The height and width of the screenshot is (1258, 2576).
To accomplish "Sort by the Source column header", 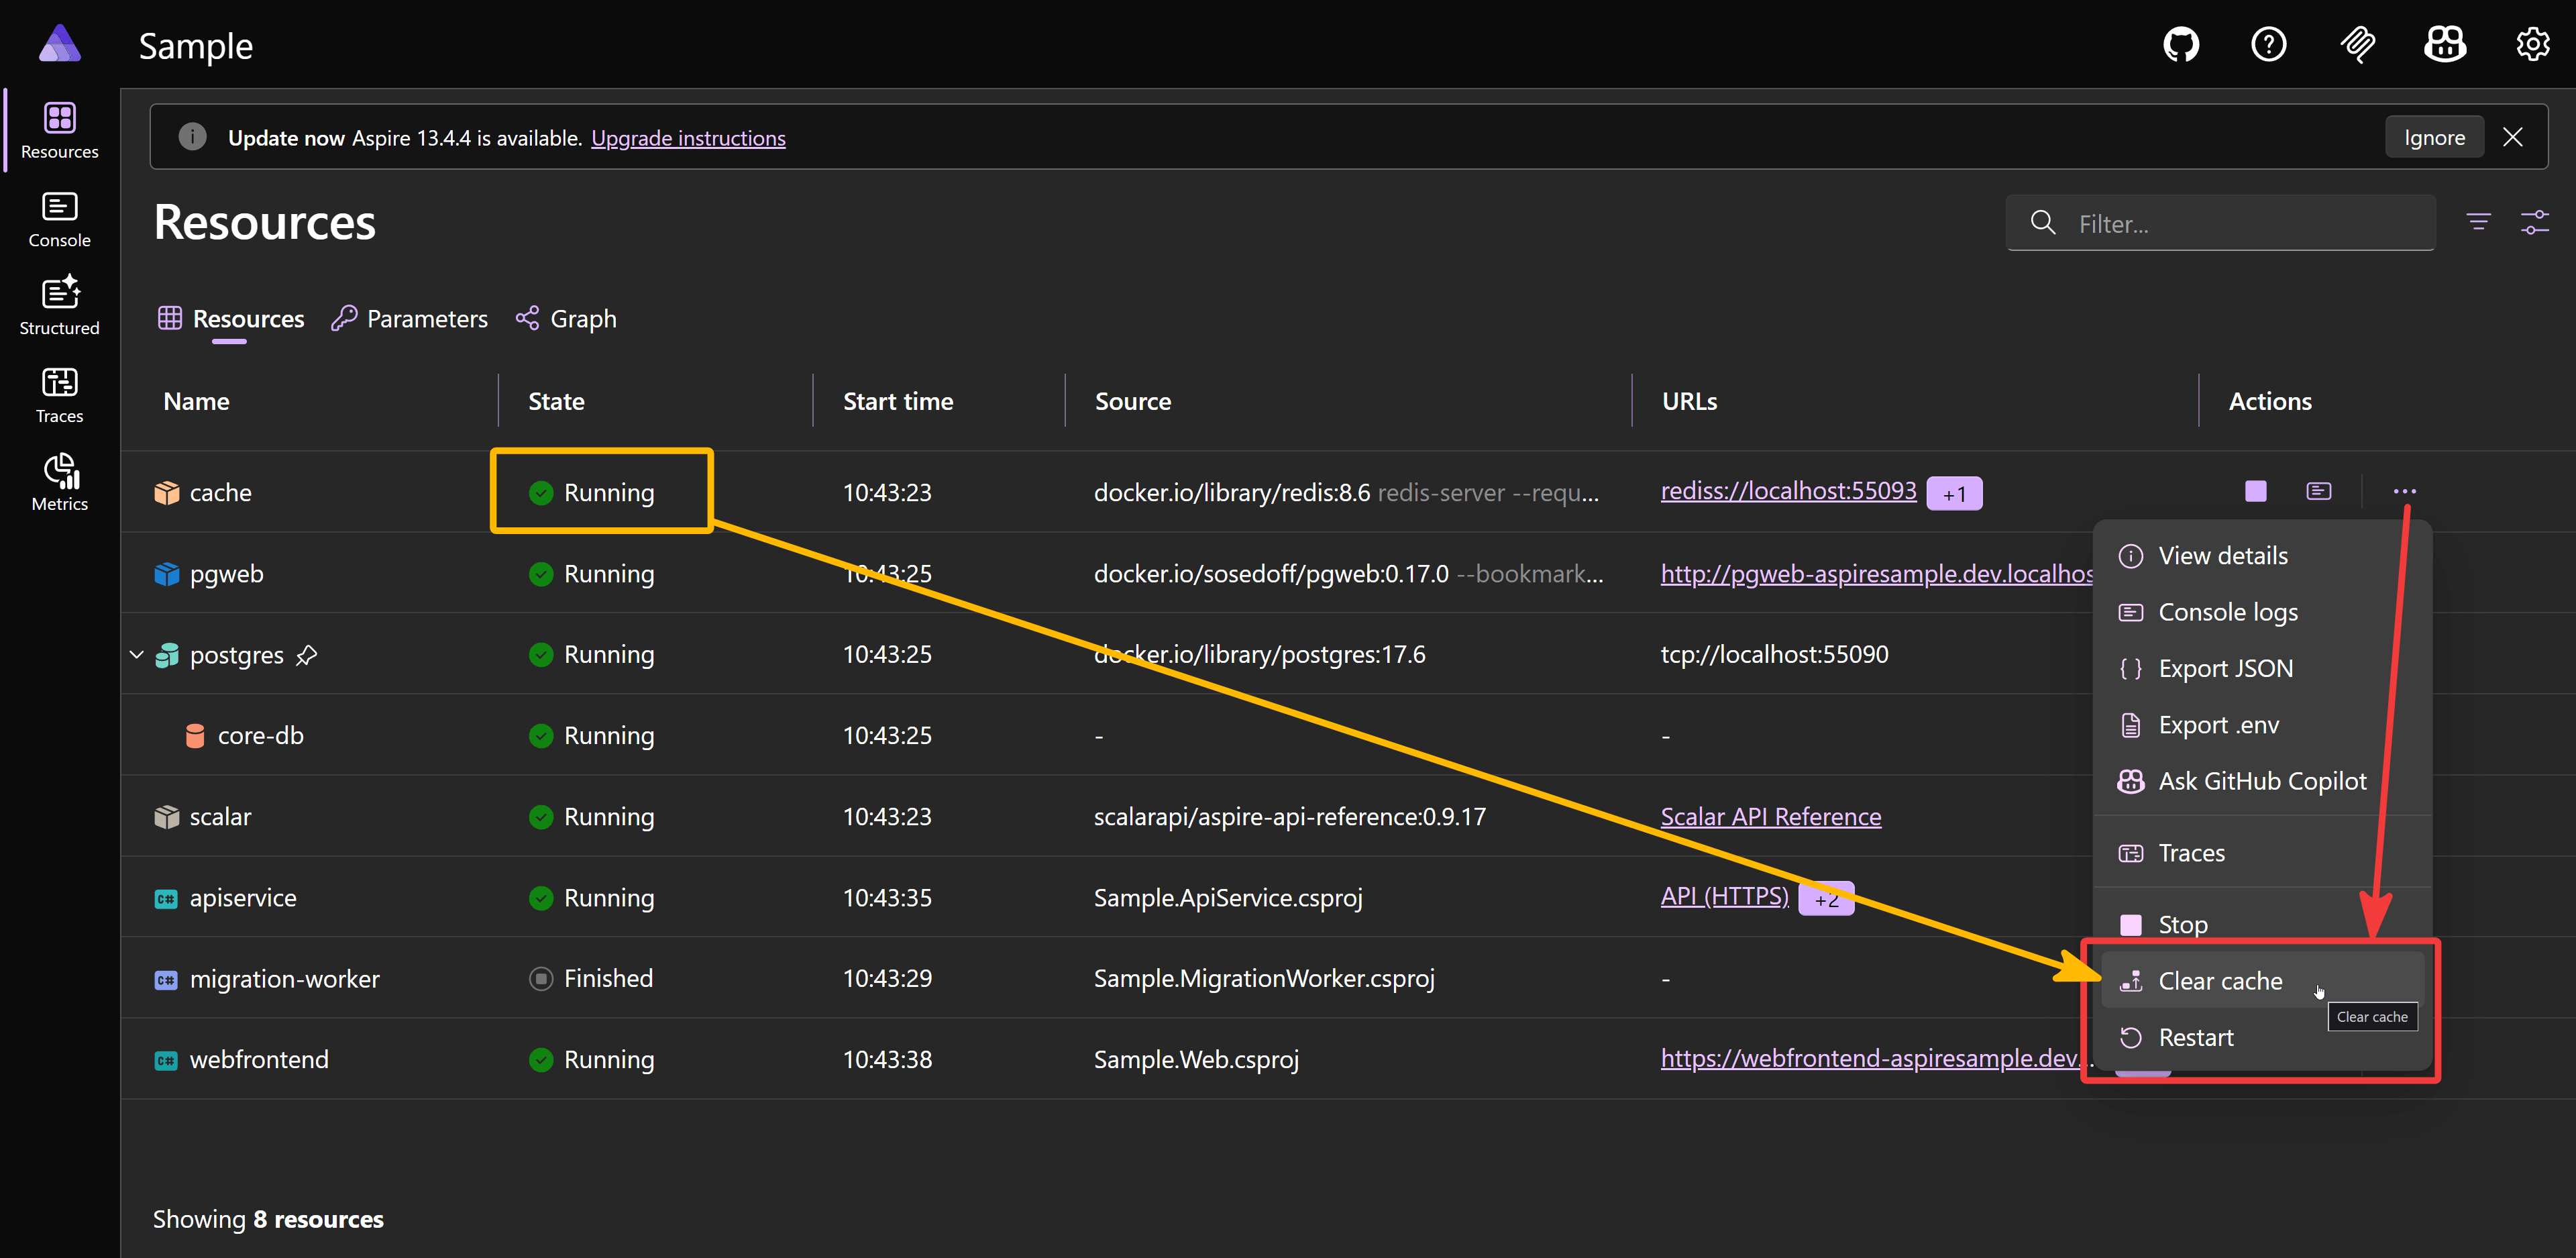I will [1133, 402].
